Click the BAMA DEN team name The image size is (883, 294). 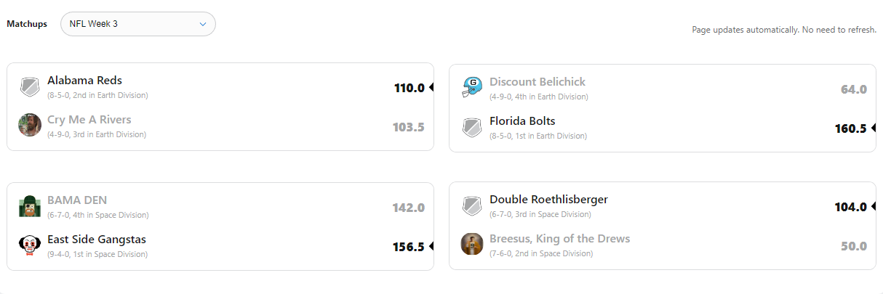77,200
